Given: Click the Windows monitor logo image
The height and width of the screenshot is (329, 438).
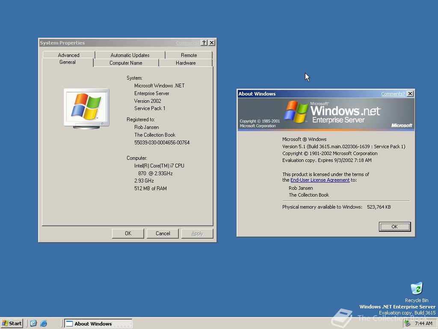Looking at the screenshot, I should coord(86,108).
